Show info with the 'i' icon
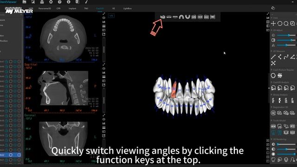This screenshot has width=297, height=167. (x=69, y=2)
